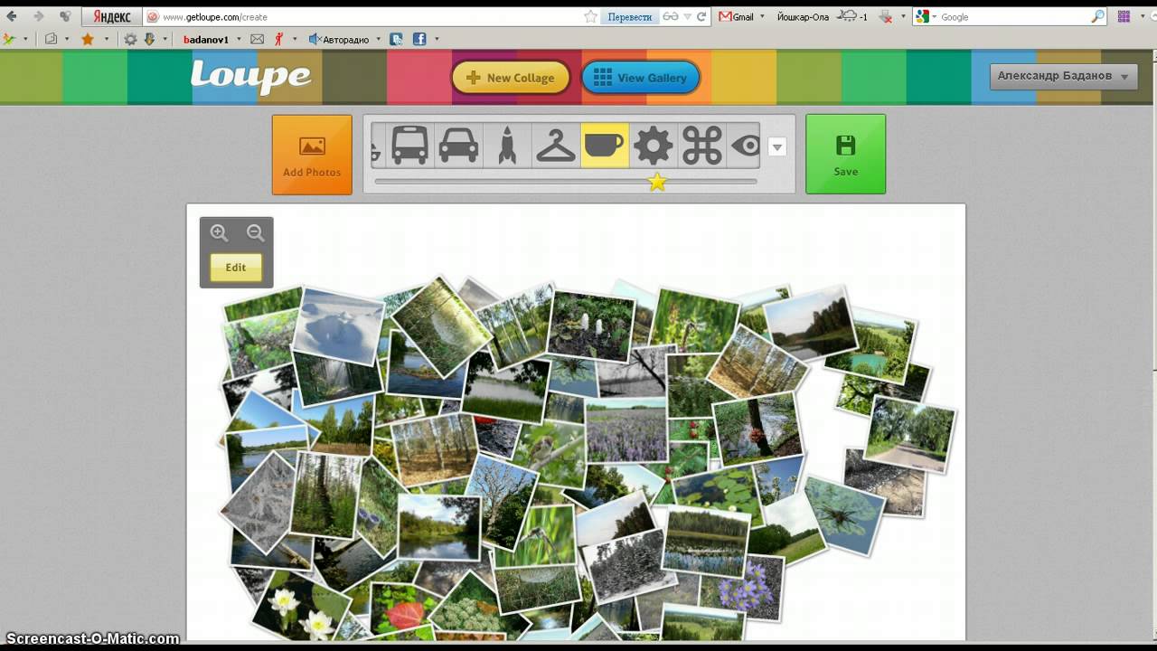Screen dimensions: 1157x651
Task: Click the shape scroller slider track
Action: coord(566,182)
